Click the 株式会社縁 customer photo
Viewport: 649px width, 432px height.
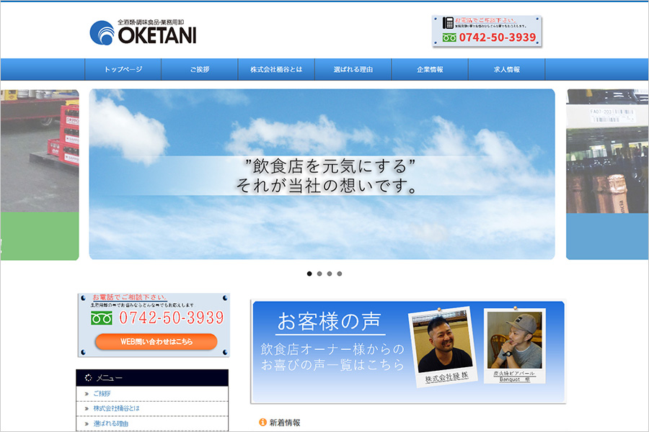pos(441,343)
